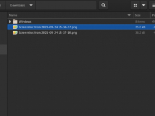This screenshot has width=155, height=116.
Task: Select Screenshot from 2021-09-24 15-36-37.png filename
Action: point(48,27)
